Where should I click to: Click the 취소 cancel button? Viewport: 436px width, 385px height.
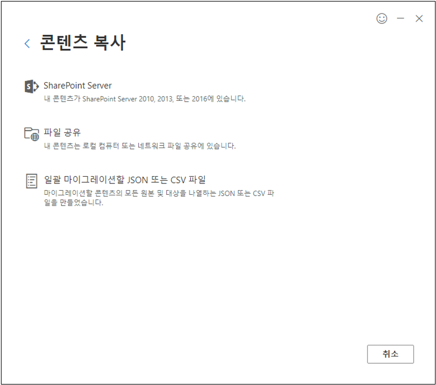coord(390,354)
